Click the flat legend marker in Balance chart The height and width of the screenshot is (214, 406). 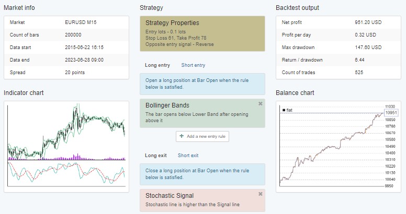click(284, 110)
